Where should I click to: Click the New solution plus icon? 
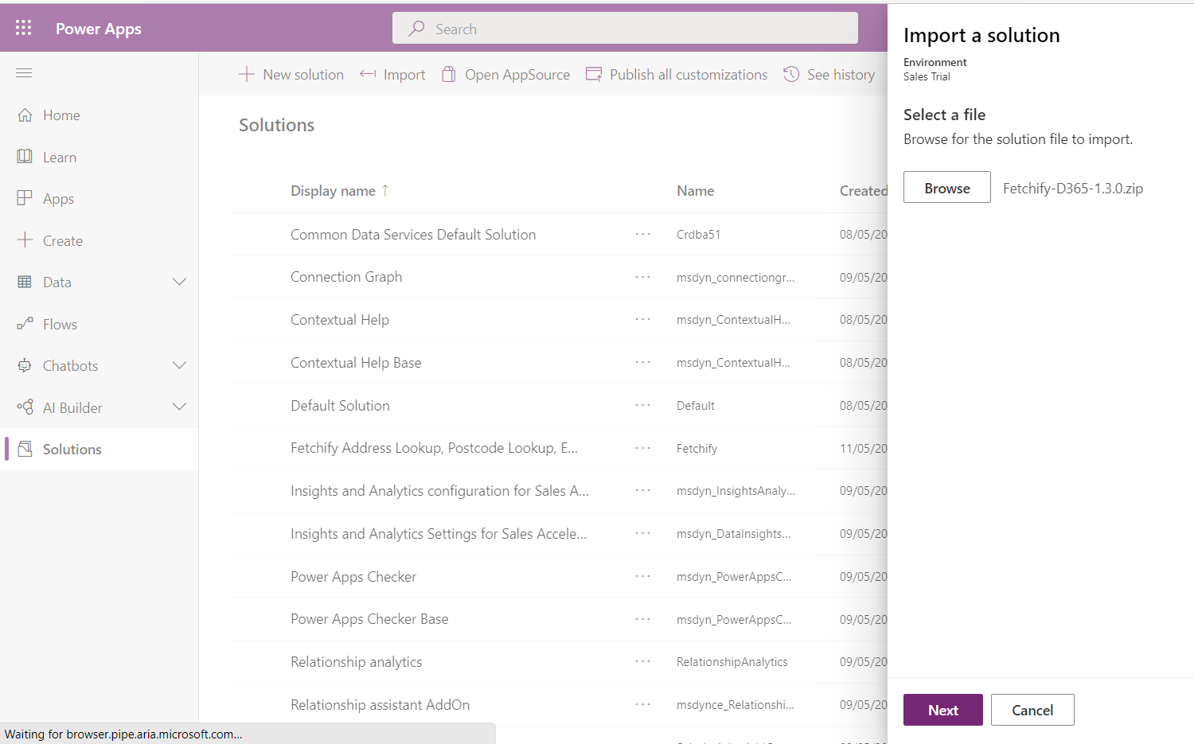point(247,74)
